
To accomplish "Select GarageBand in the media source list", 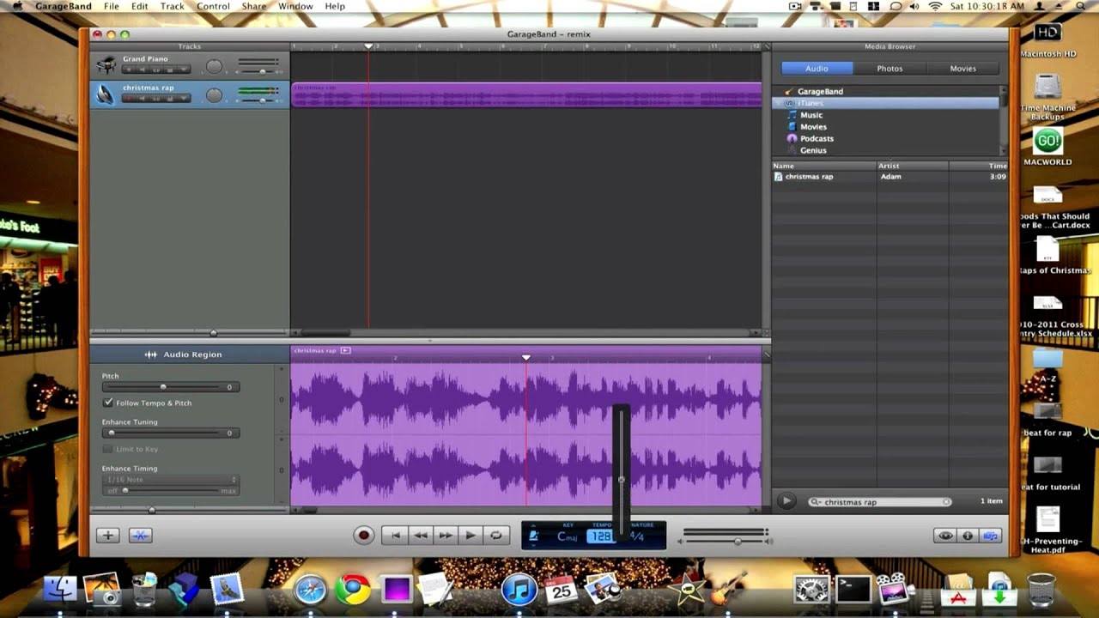I will coord(820,91).
